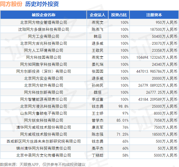
Task: Select 北京同方实业有限公司 company name
Action: tap(44, 78)
